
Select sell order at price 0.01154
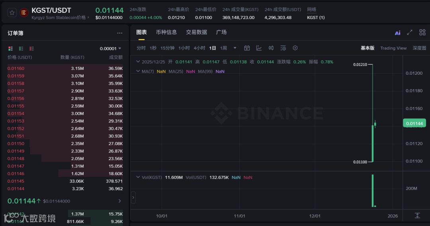click(x=65, y=114)
